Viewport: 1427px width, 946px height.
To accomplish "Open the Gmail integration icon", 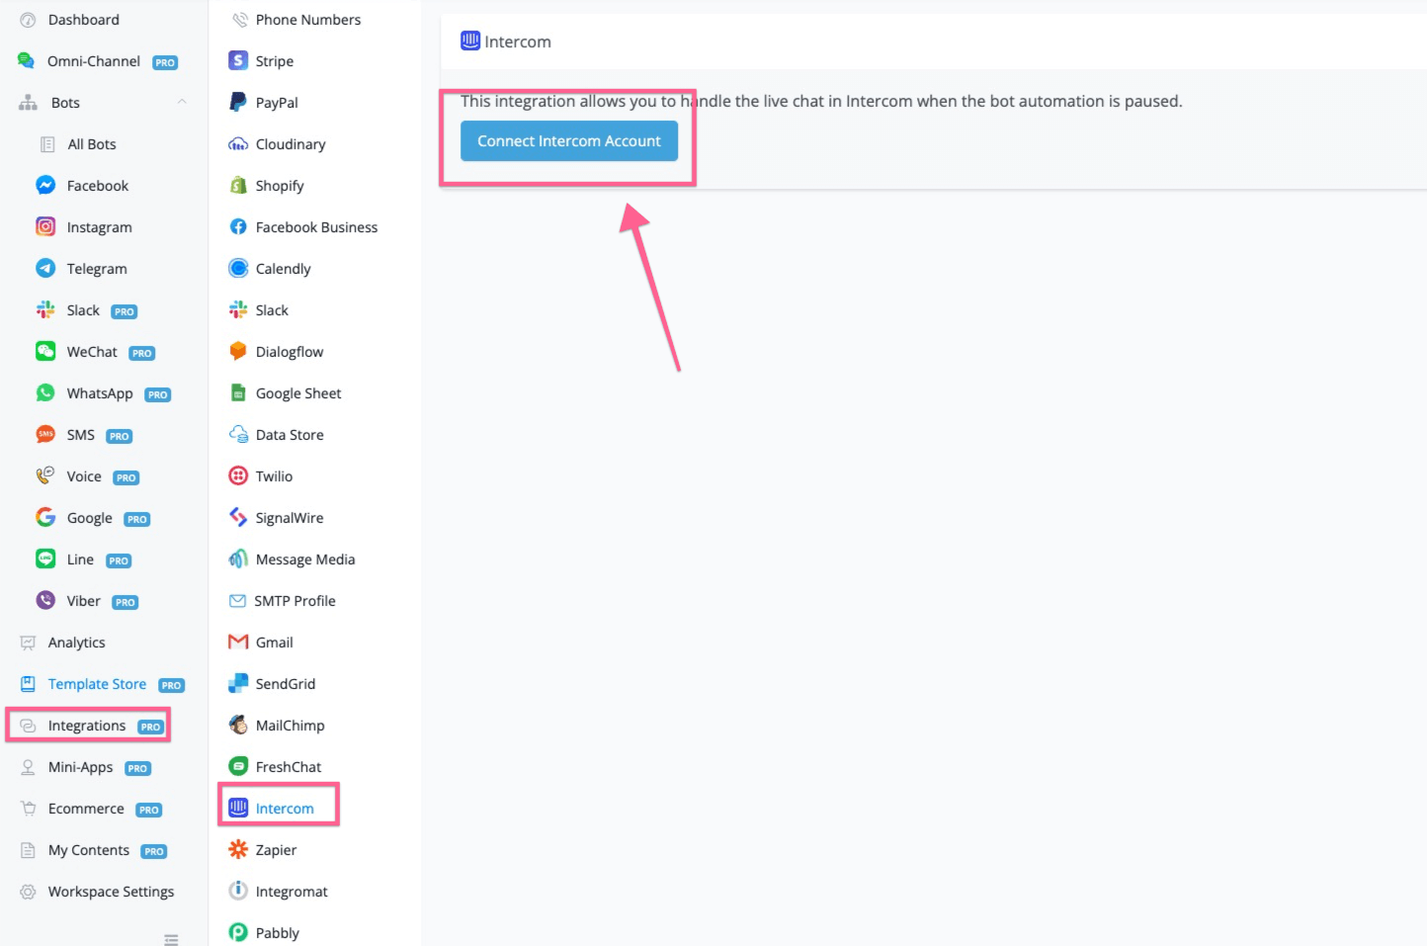I will tap(238, 642).
